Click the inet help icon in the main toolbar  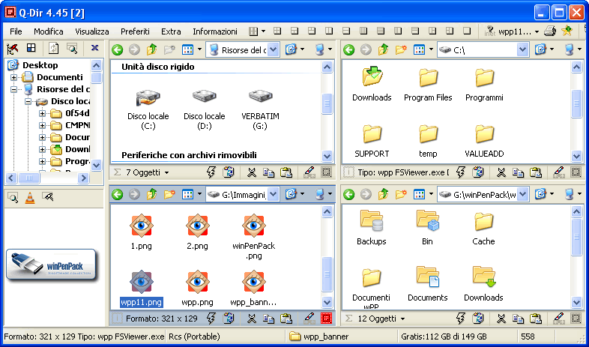pos(490,31)
